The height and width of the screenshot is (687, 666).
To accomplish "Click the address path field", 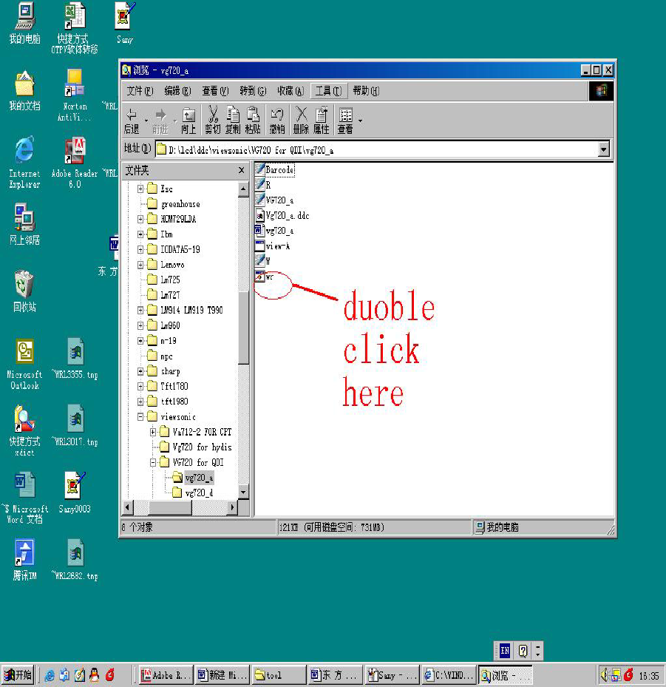I will click(377, 150).
